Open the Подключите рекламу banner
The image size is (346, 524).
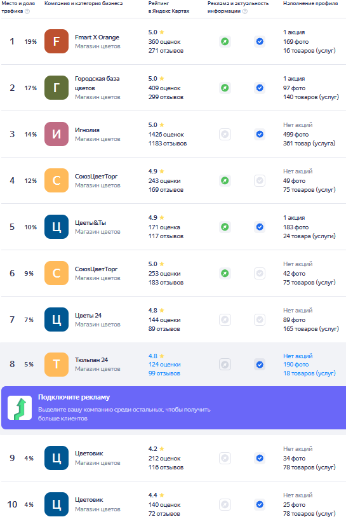(174, 408)
